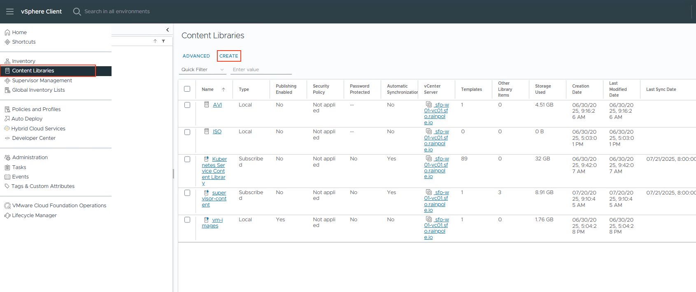Click the Lifecycle Manager icon
The width and height of the screenshot is (696, 292).
point(7,216)
